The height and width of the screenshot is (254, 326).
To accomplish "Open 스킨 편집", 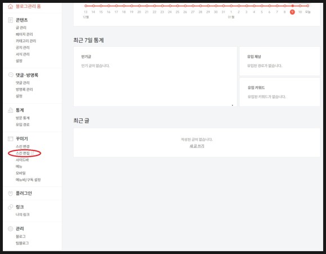I will (x=22, y=153).
